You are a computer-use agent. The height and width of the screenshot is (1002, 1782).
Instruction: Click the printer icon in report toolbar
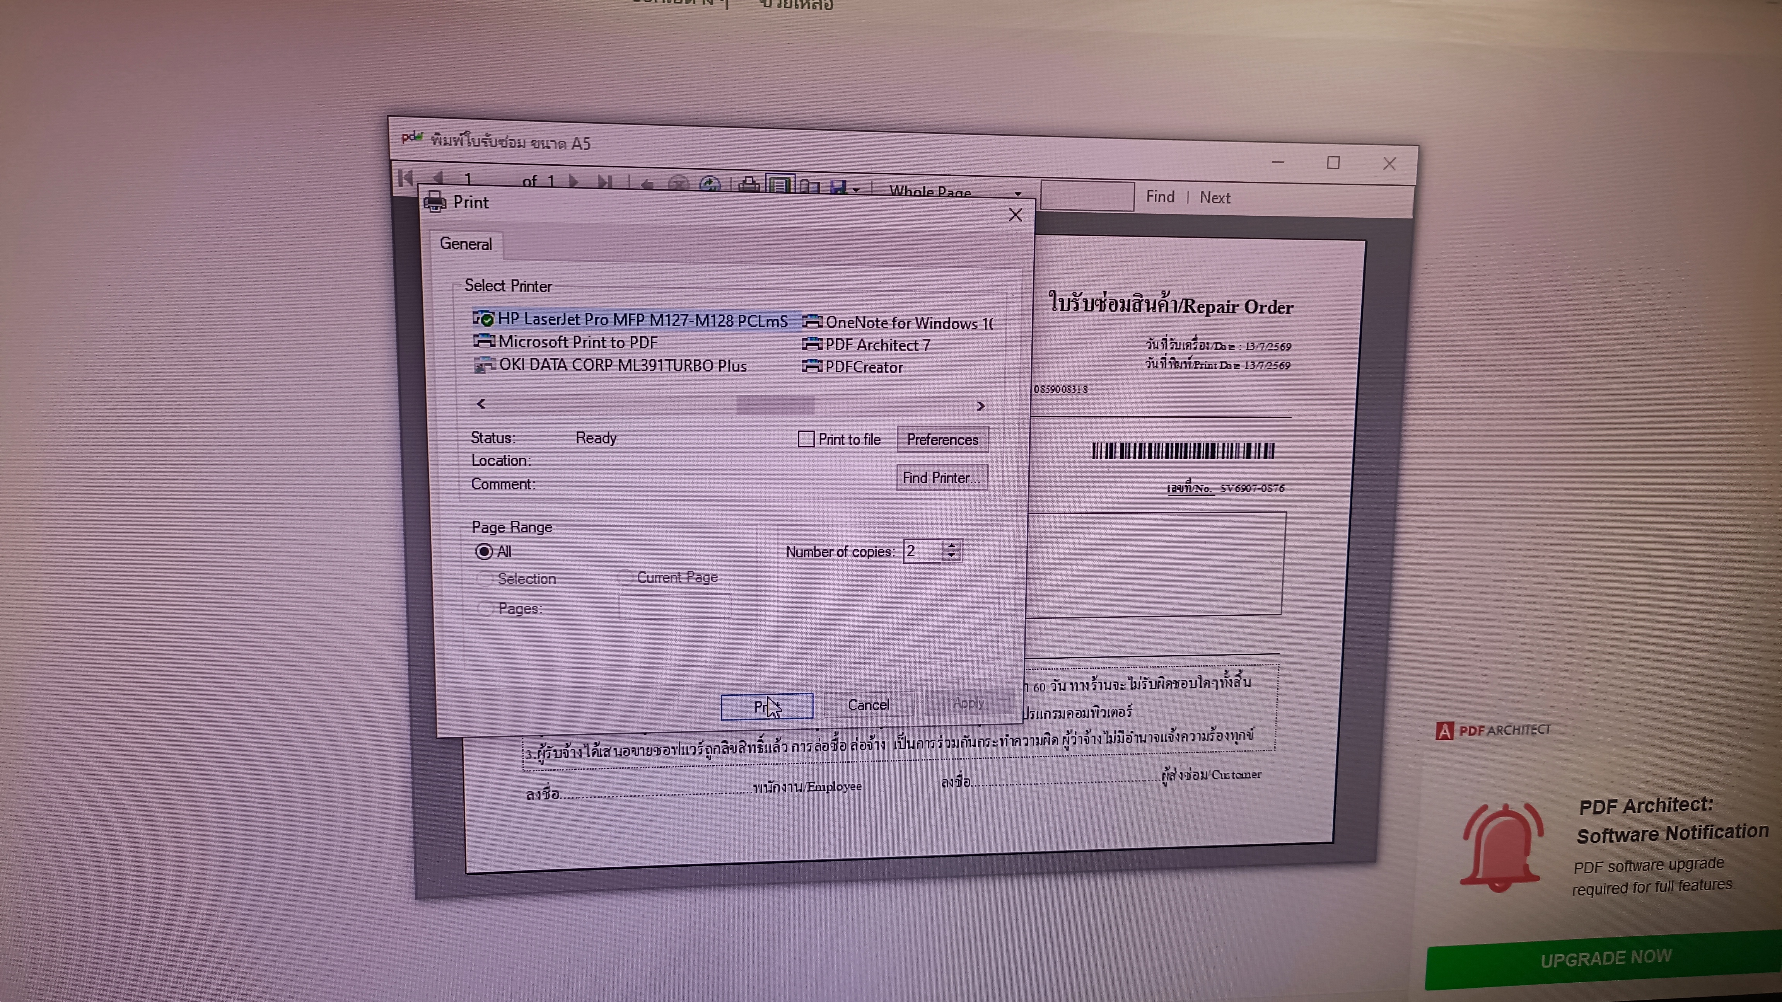coord(749,185)
